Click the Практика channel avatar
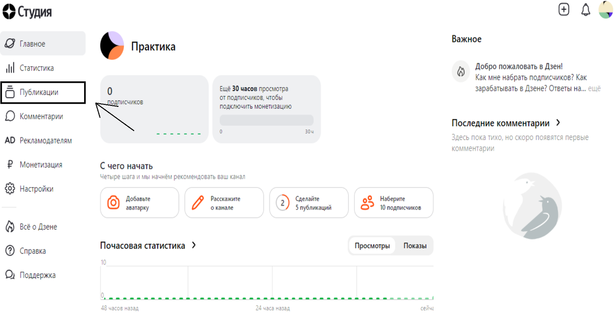This screenshot has width=615, height=316. pyautogui.click(x=112, y=46)
